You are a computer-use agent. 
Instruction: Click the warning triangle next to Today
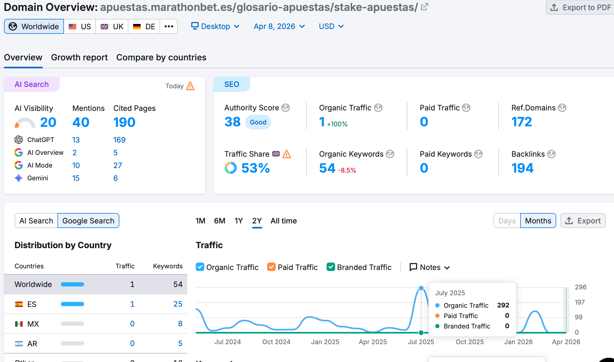[190, 86]
